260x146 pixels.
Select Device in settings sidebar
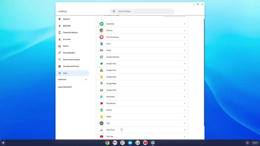coord(72,46)
